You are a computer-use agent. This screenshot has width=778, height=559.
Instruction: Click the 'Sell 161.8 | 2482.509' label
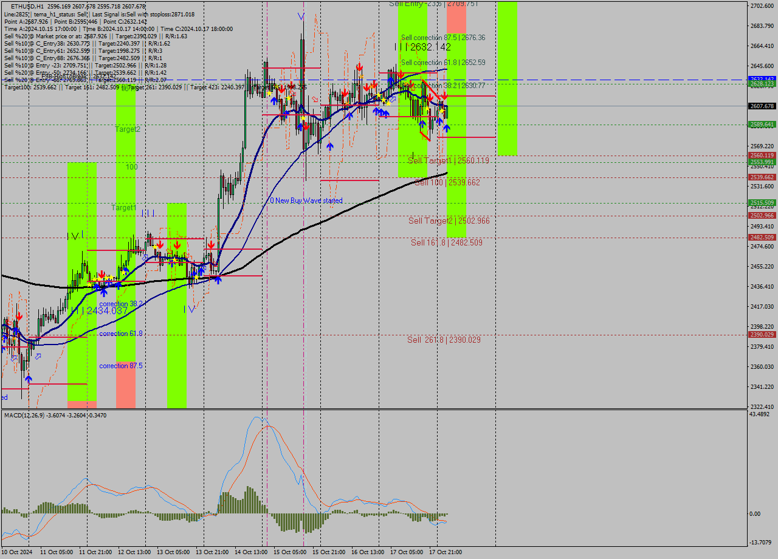pyautogui.click(x=447, y=242)
